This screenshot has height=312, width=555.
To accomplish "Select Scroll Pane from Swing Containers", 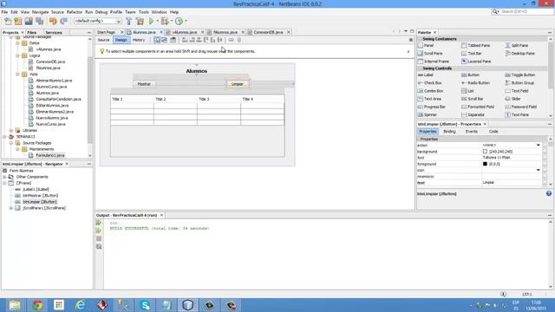I will (430, 54).
